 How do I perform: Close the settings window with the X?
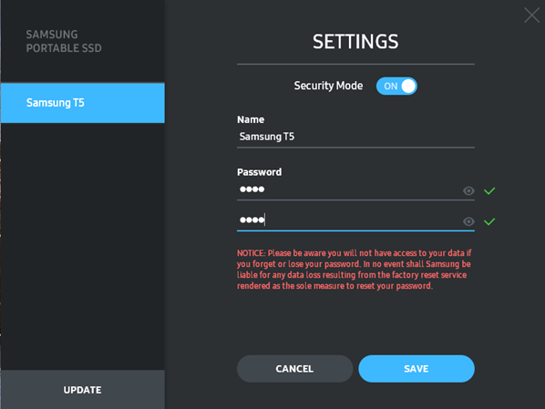click(x=532, y=15)
